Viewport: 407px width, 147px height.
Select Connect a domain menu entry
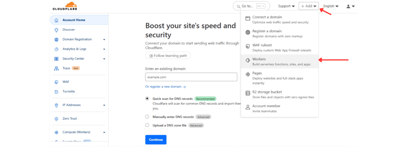pyautogui.click(x=279, y=19)
